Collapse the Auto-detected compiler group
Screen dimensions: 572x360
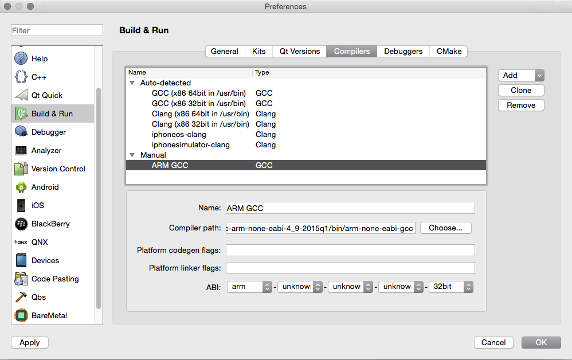(x=132, y=83)
